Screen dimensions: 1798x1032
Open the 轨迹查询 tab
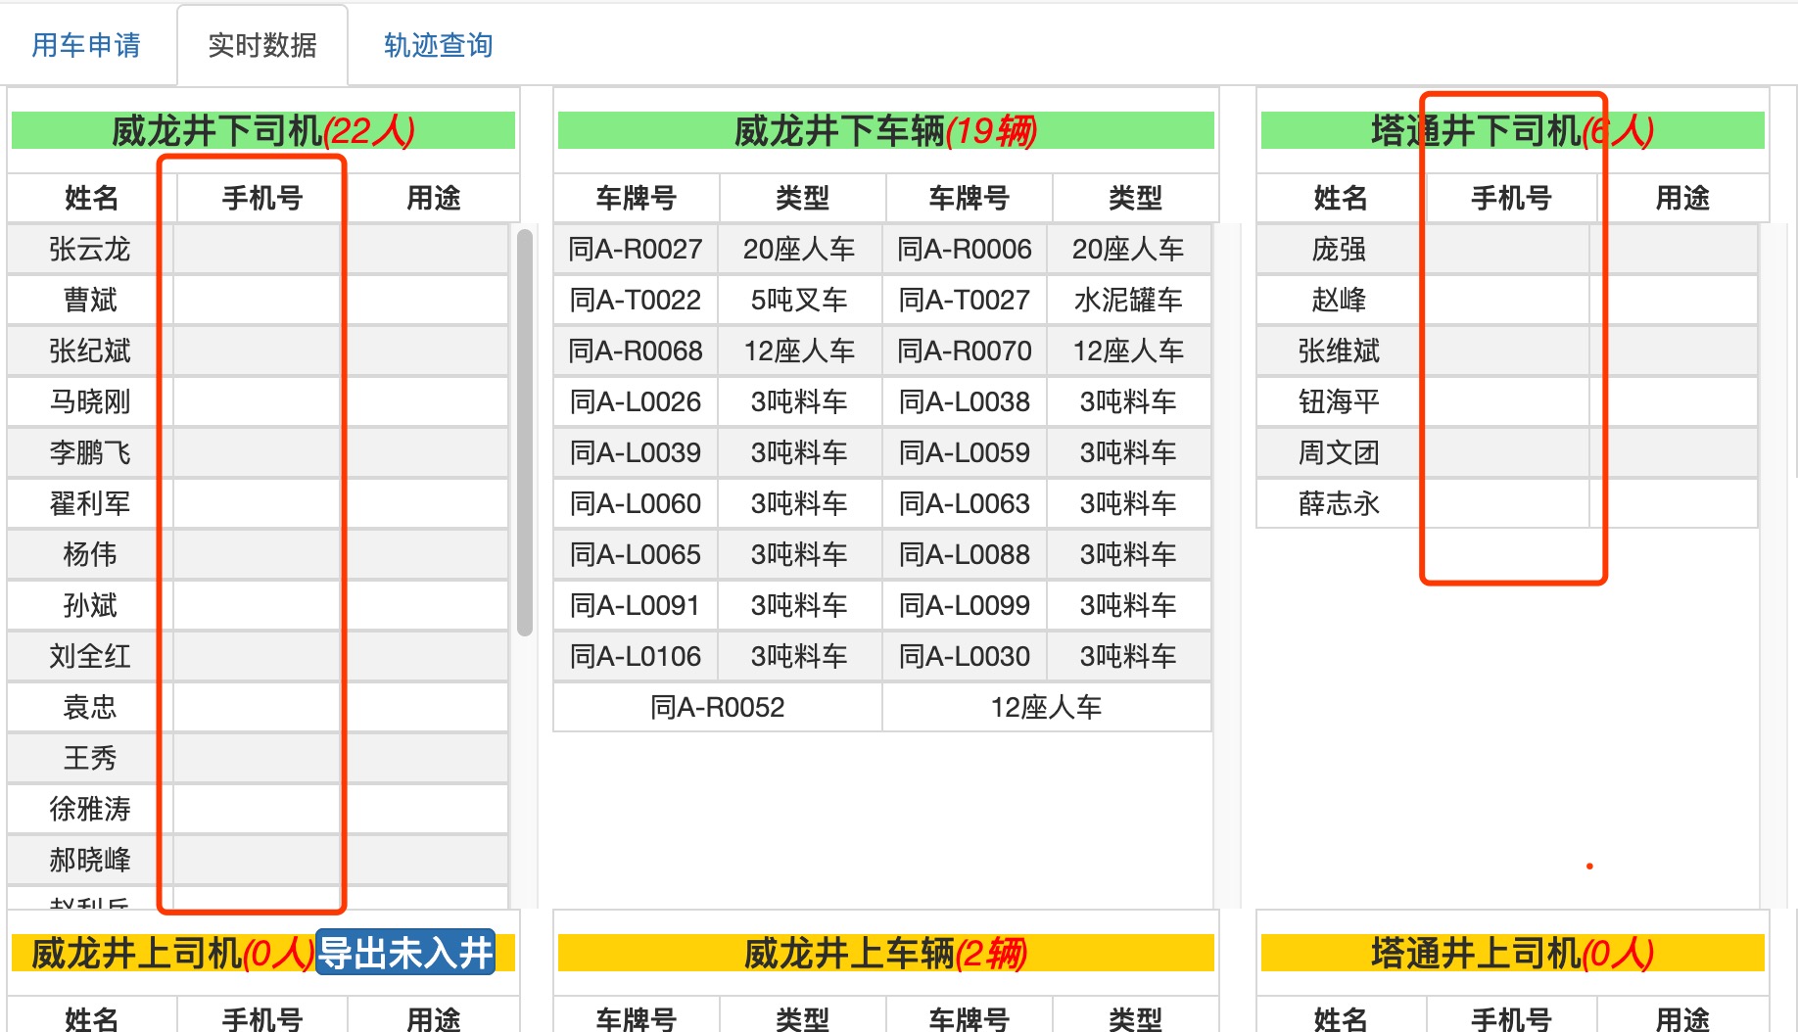[438, 45]
